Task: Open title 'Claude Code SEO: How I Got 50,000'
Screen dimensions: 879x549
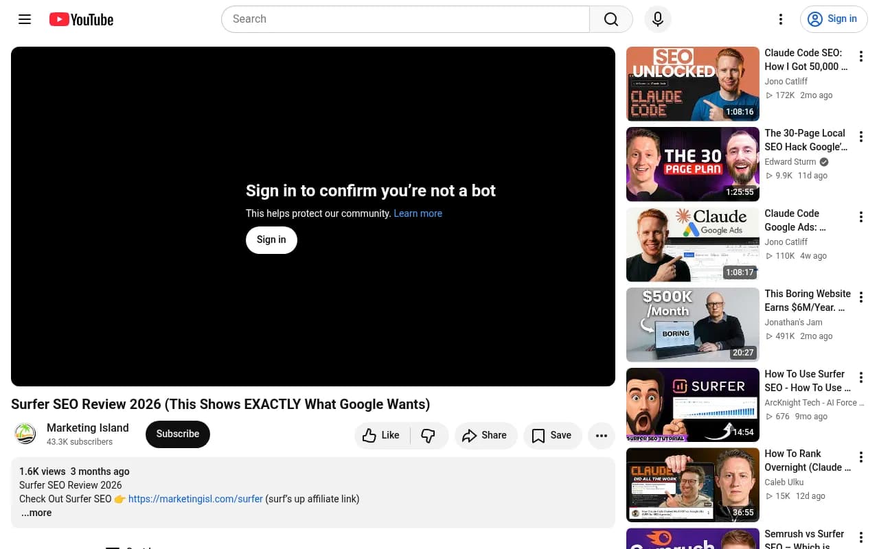Action: tap(806, 60)
